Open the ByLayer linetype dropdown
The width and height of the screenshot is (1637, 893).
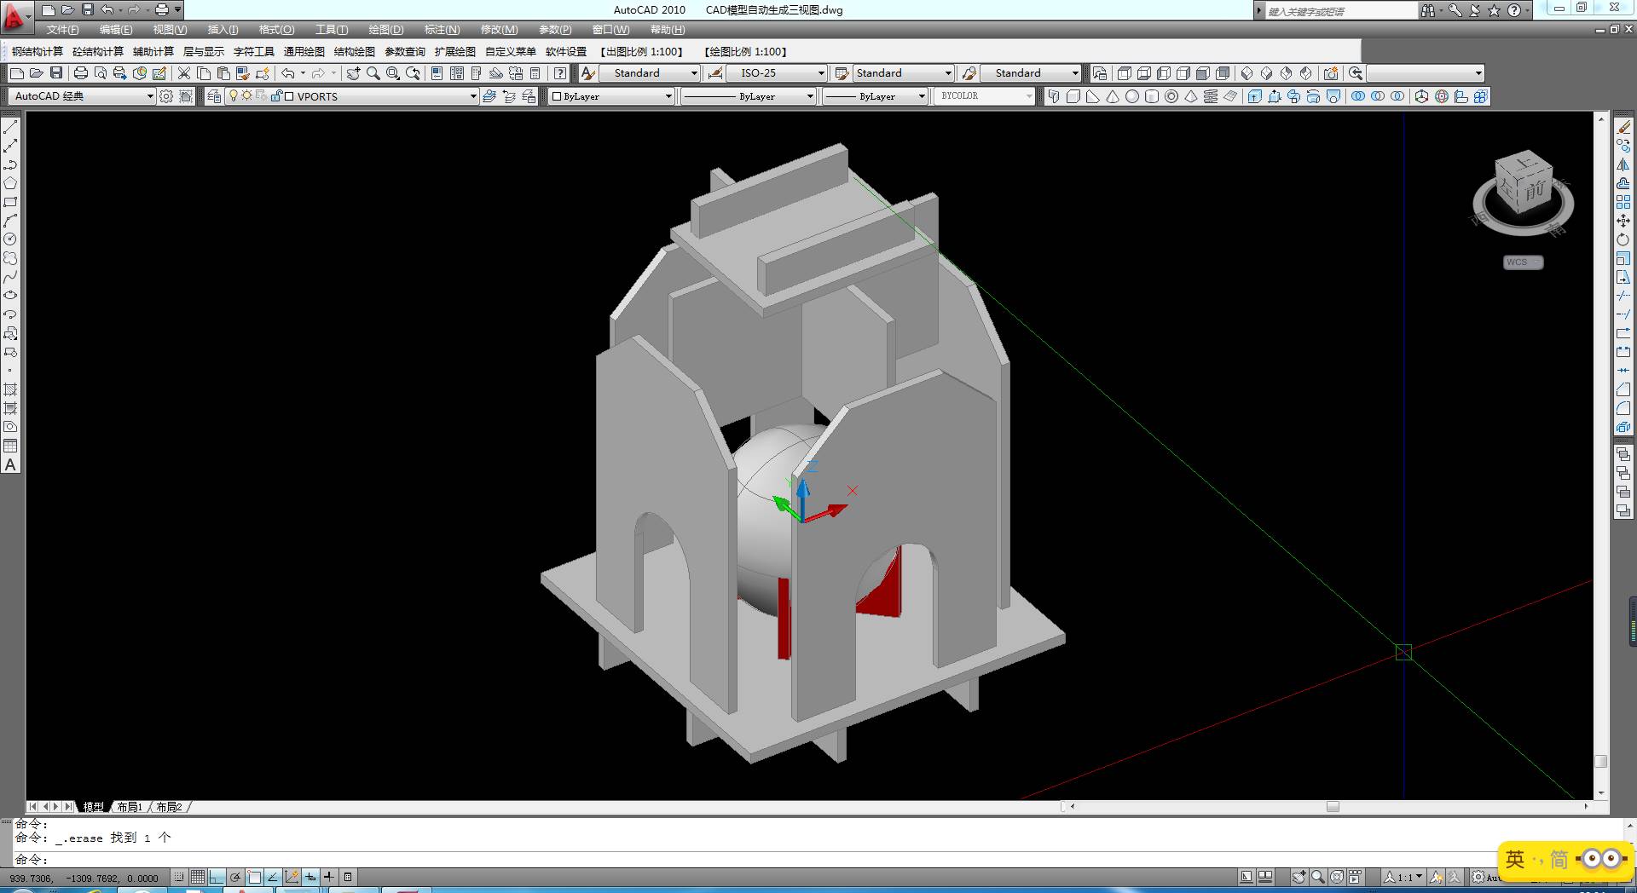tap(749, 96)
